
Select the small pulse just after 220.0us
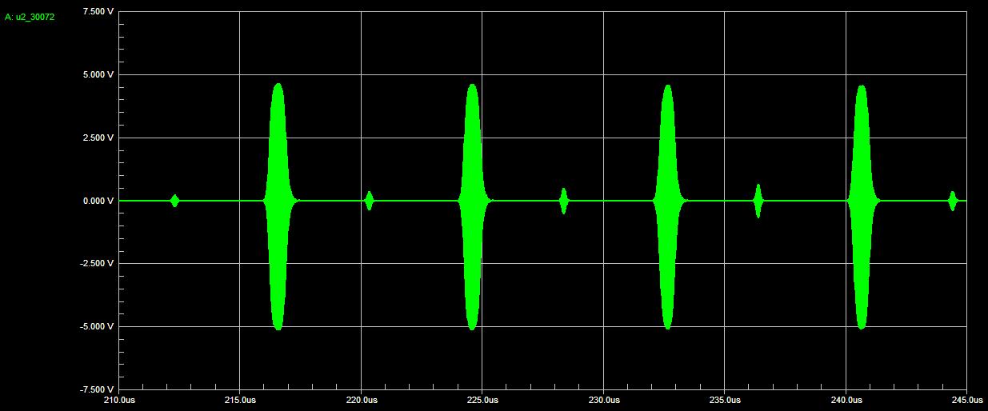coord(369,201)
